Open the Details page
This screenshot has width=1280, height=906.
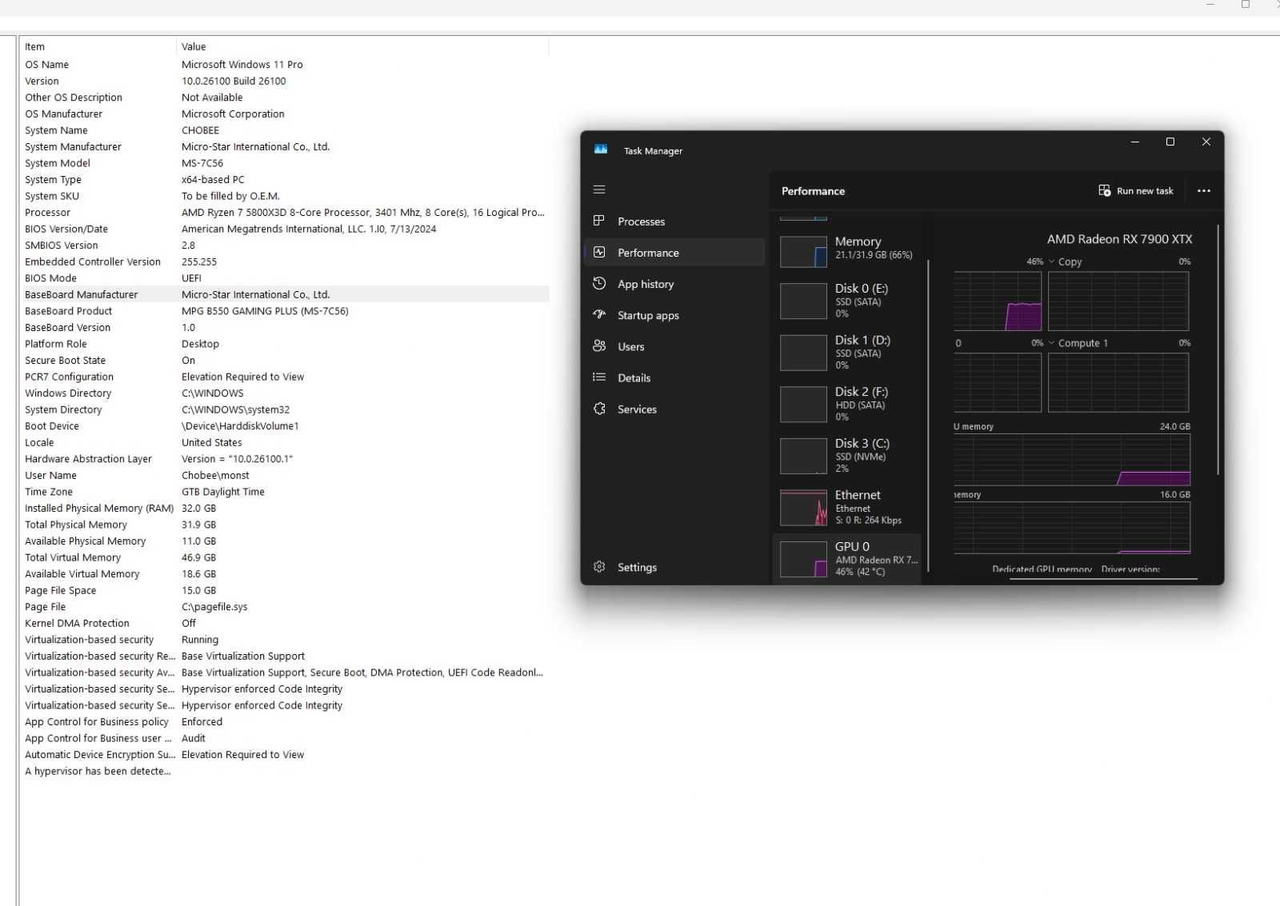pyautogui.click(x=674, y=377)
